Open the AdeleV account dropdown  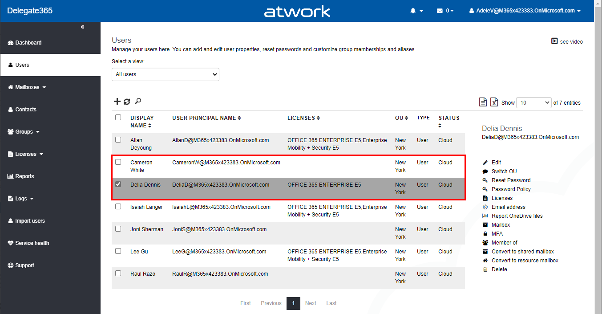coord(525,11)
